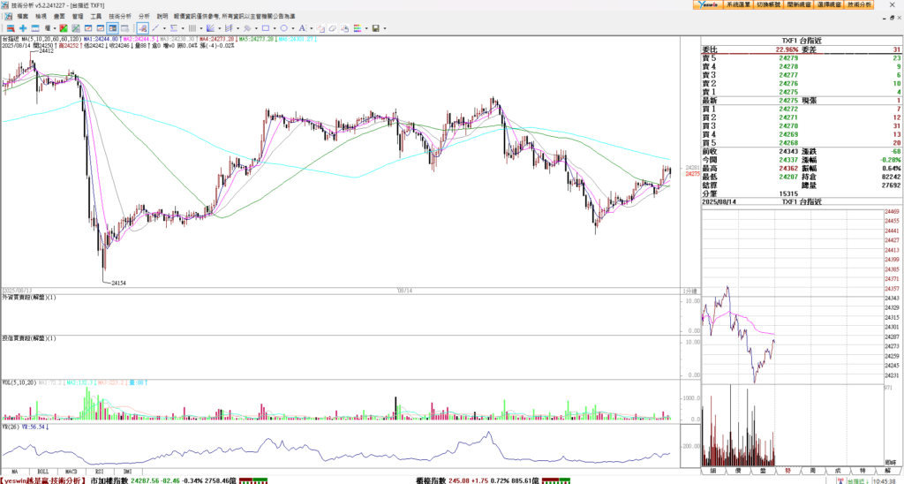
Task: Expand the dropdown arrow beside save icon
Action: (385, 28)
